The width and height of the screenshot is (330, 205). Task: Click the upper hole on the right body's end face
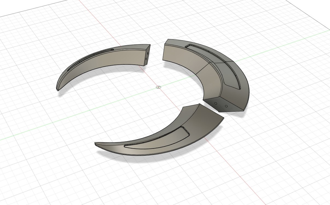216,103
